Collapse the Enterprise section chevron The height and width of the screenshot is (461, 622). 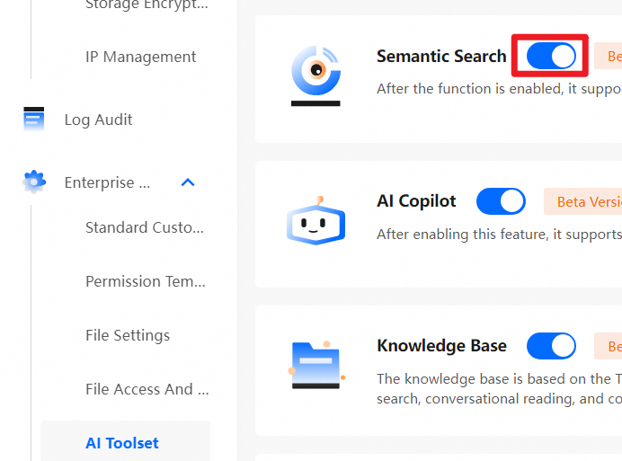(188, 182)
